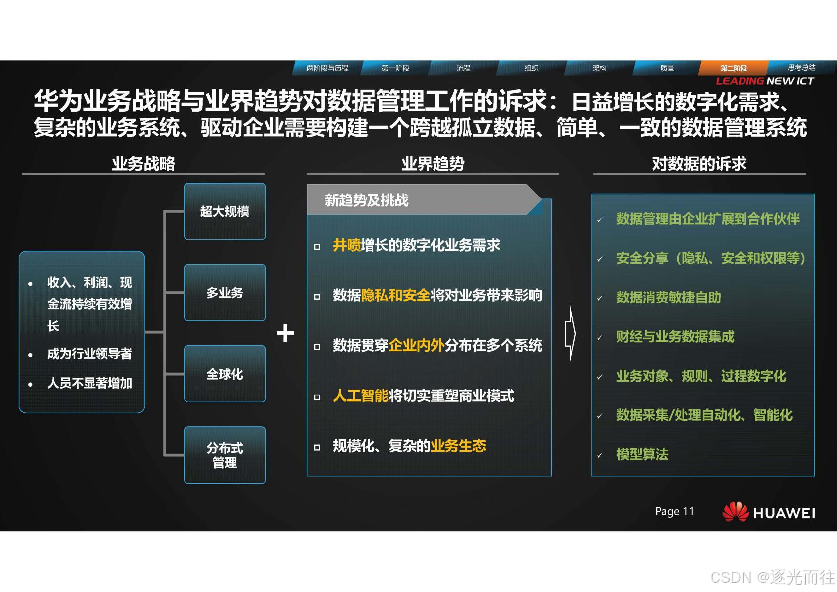Select the 流程 tab

[464, 68]
